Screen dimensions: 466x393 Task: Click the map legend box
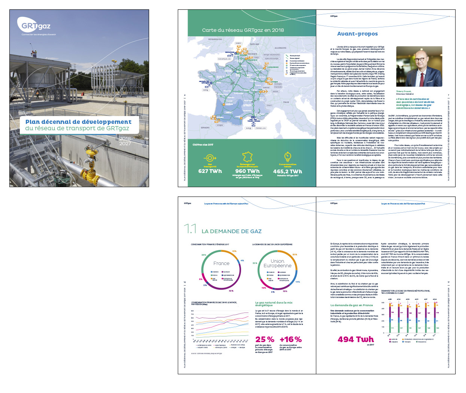[298, 65]
